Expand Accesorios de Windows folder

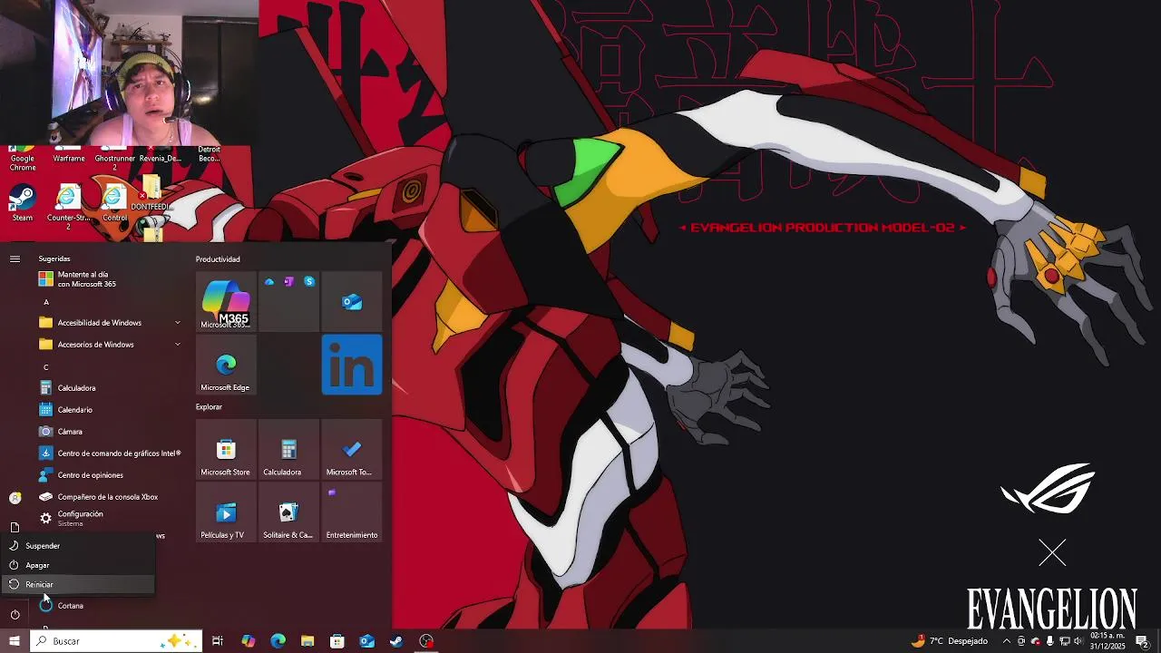[111, 345]
